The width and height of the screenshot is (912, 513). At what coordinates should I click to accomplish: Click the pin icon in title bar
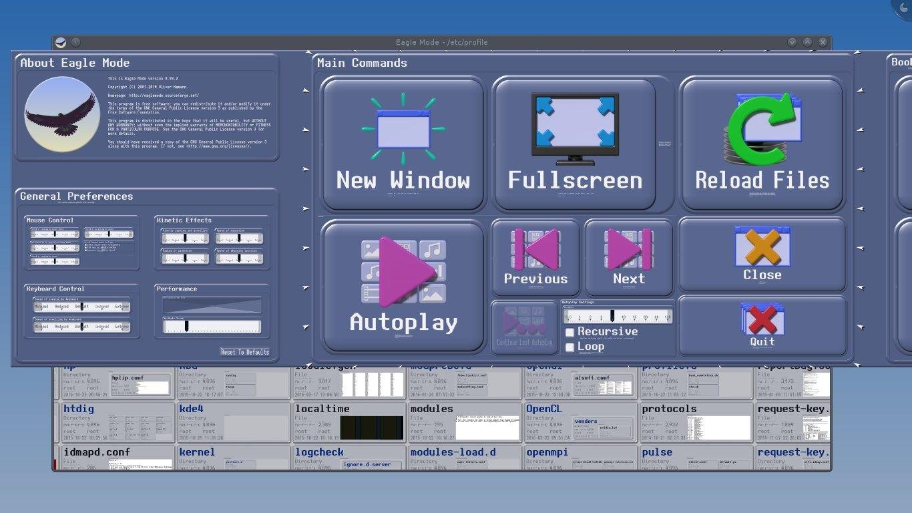click(x=75, y=42)
